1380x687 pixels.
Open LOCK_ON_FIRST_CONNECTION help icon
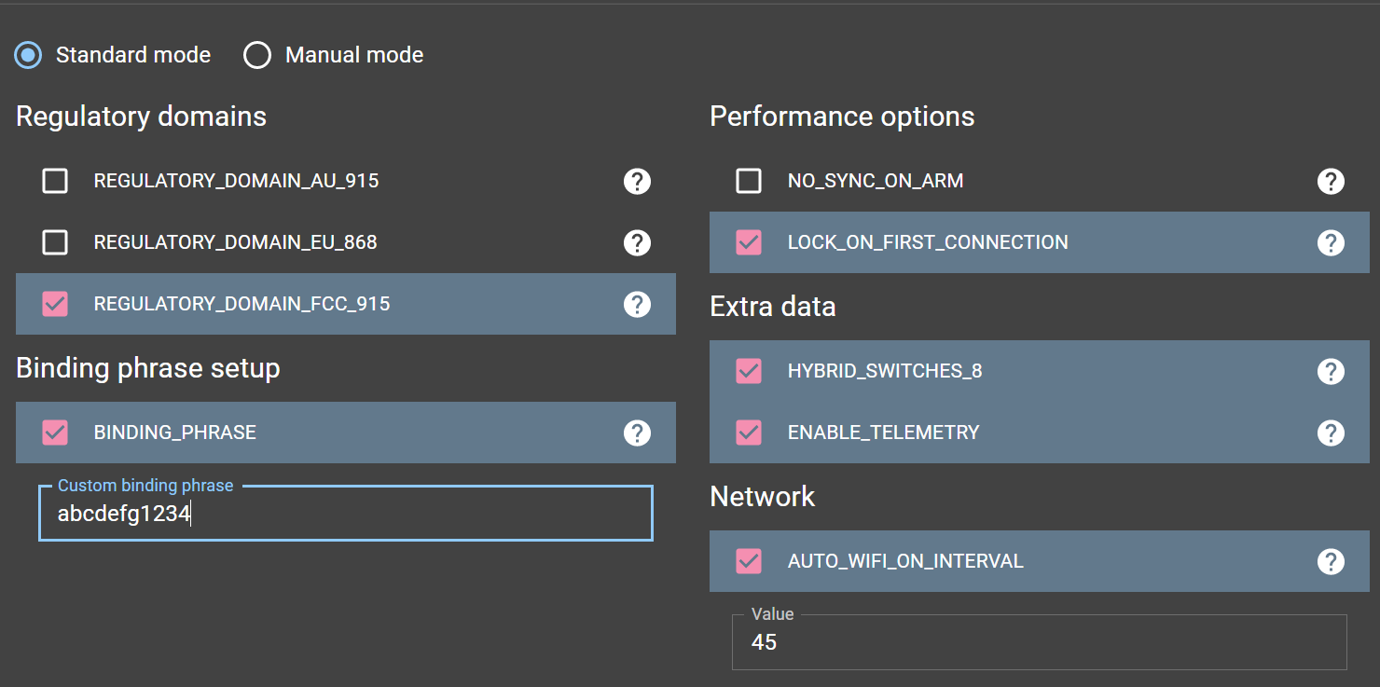pos(1331,242)
